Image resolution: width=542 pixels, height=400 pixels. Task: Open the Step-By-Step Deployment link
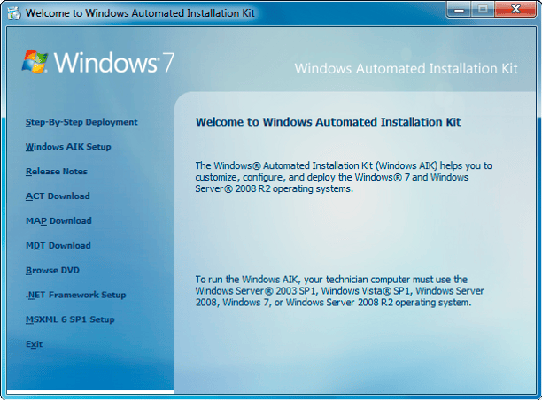pyautogui.click(x=81, y=122)
